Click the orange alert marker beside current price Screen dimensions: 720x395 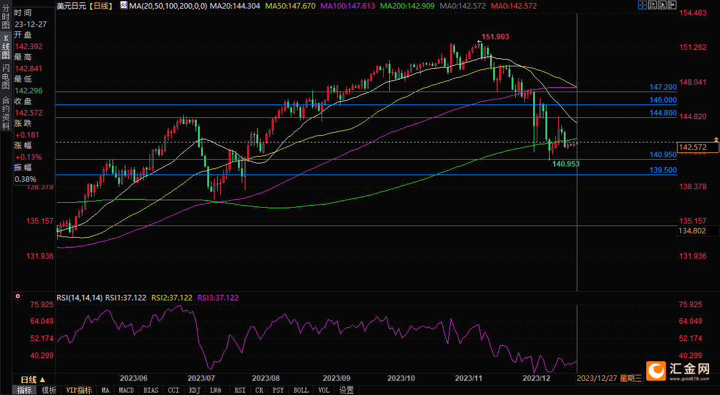pyautogui.click(x=716, y=139)
